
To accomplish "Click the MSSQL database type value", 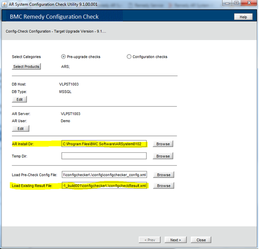I will [x=65, y=92].
